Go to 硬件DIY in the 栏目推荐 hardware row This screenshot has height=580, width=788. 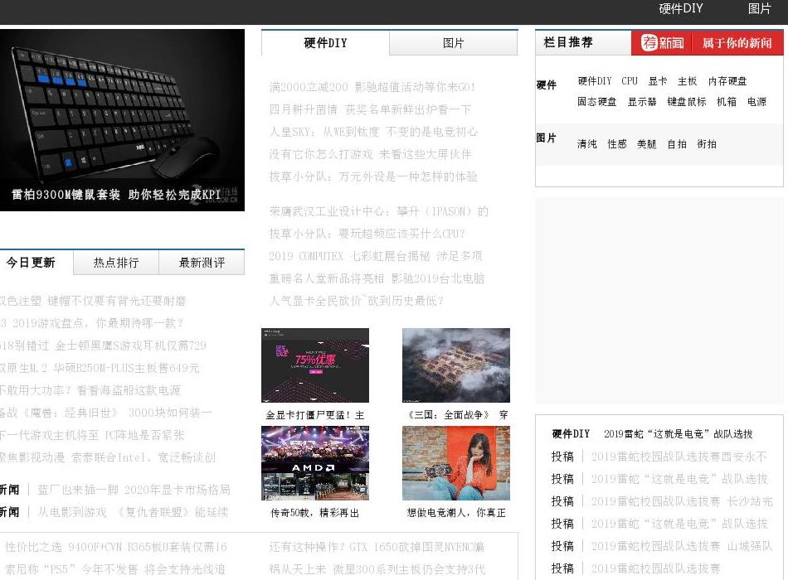click(595, 81)
